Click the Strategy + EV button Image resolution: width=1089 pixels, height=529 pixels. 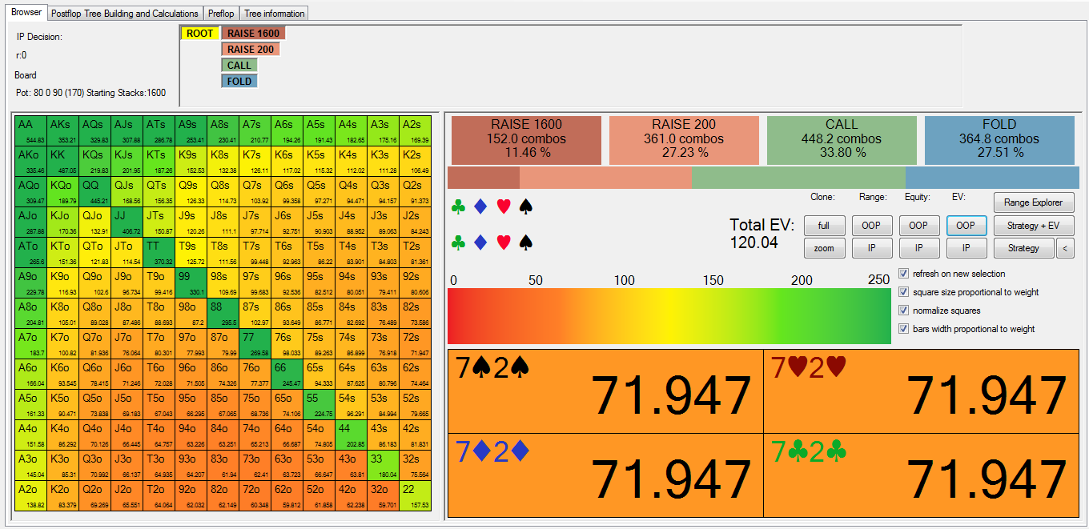pyautogui.click(x=1034, y=226)
